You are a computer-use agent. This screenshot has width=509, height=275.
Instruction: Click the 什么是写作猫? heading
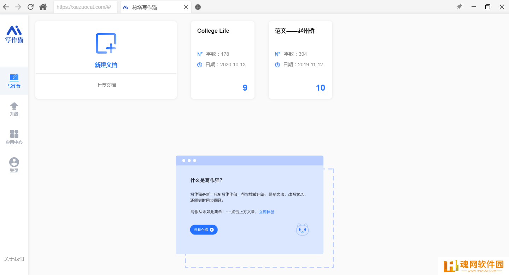tap(206, 180)
